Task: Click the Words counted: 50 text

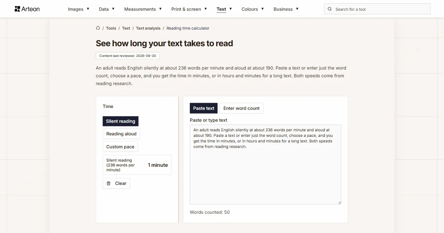Action: [210, 212]
